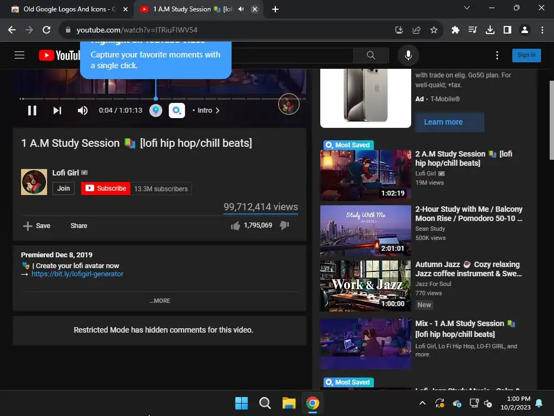Close the Old Google Logos tab

click(126, 9)
